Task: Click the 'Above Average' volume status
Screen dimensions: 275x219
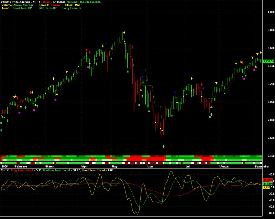Action: click(23, 5)
